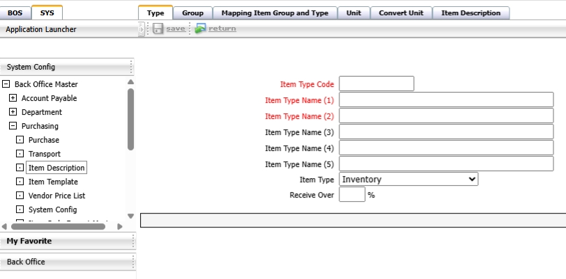
Task: Select the Transport tree item
Action: click(44, 154)
